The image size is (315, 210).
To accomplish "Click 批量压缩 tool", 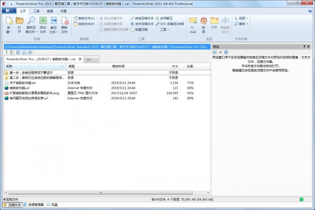I will [x=139, y=30].
